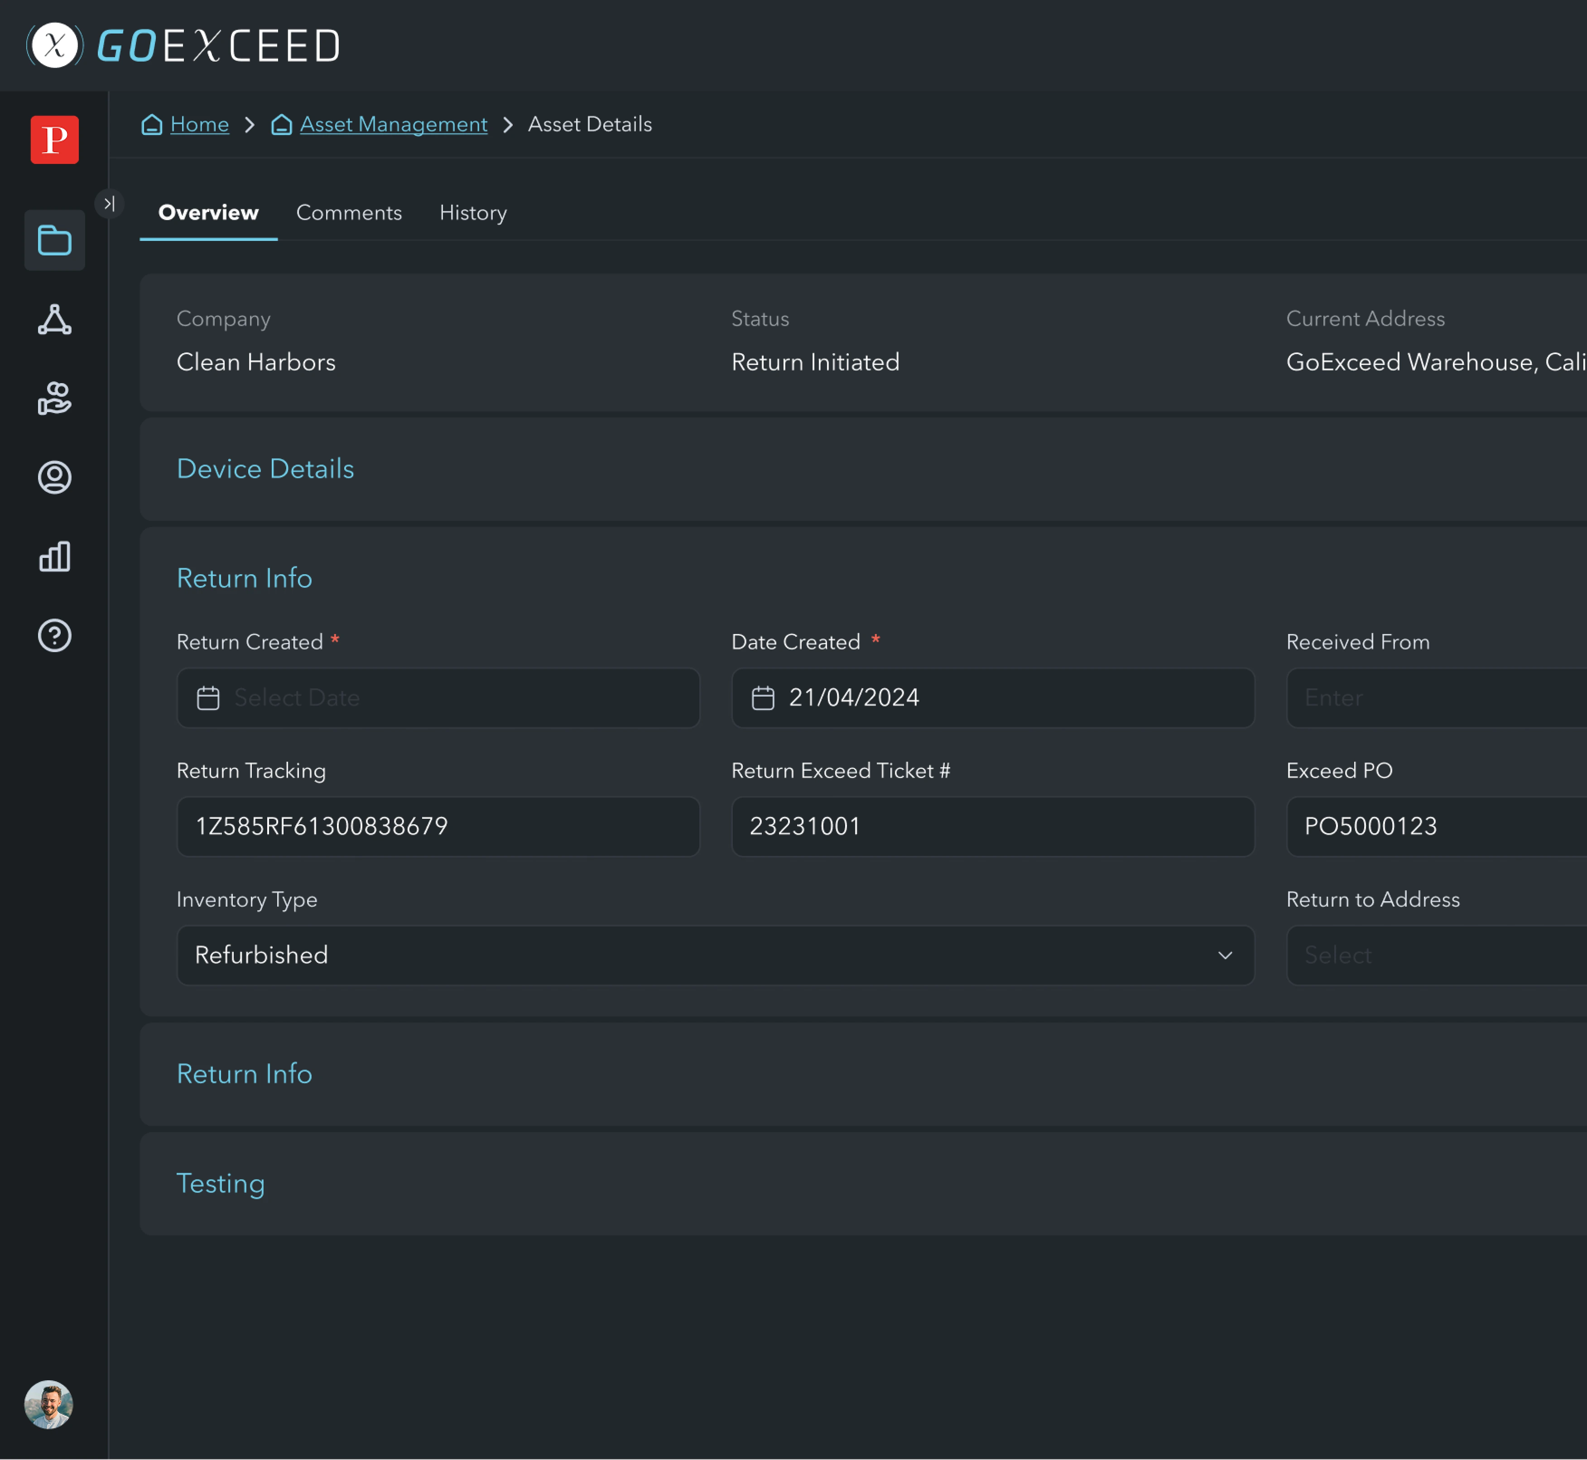Click the GoExceed logo in the header
The image size is (1587, 1460).
[x=183, y=45]
